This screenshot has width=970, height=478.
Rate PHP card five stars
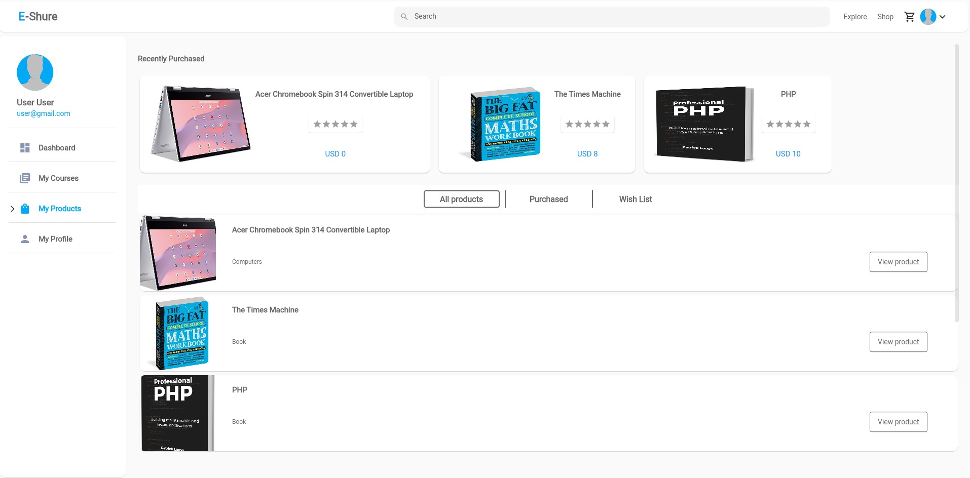coord(807,124)
